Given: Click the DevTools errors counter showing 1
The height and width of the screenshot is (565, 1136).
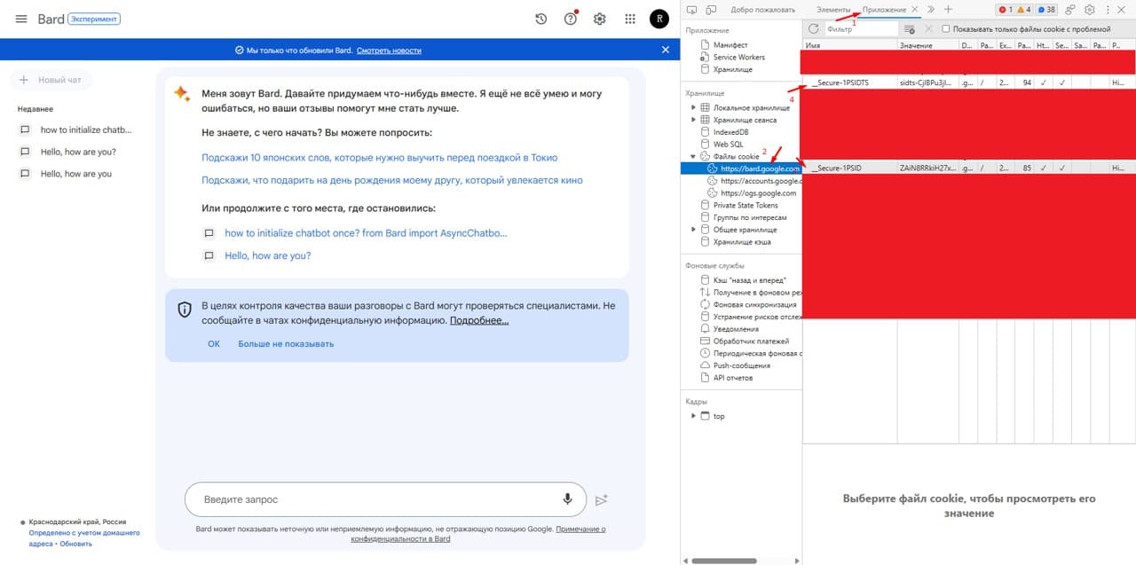Looking at the screenshot, I should coord(1006,10).
